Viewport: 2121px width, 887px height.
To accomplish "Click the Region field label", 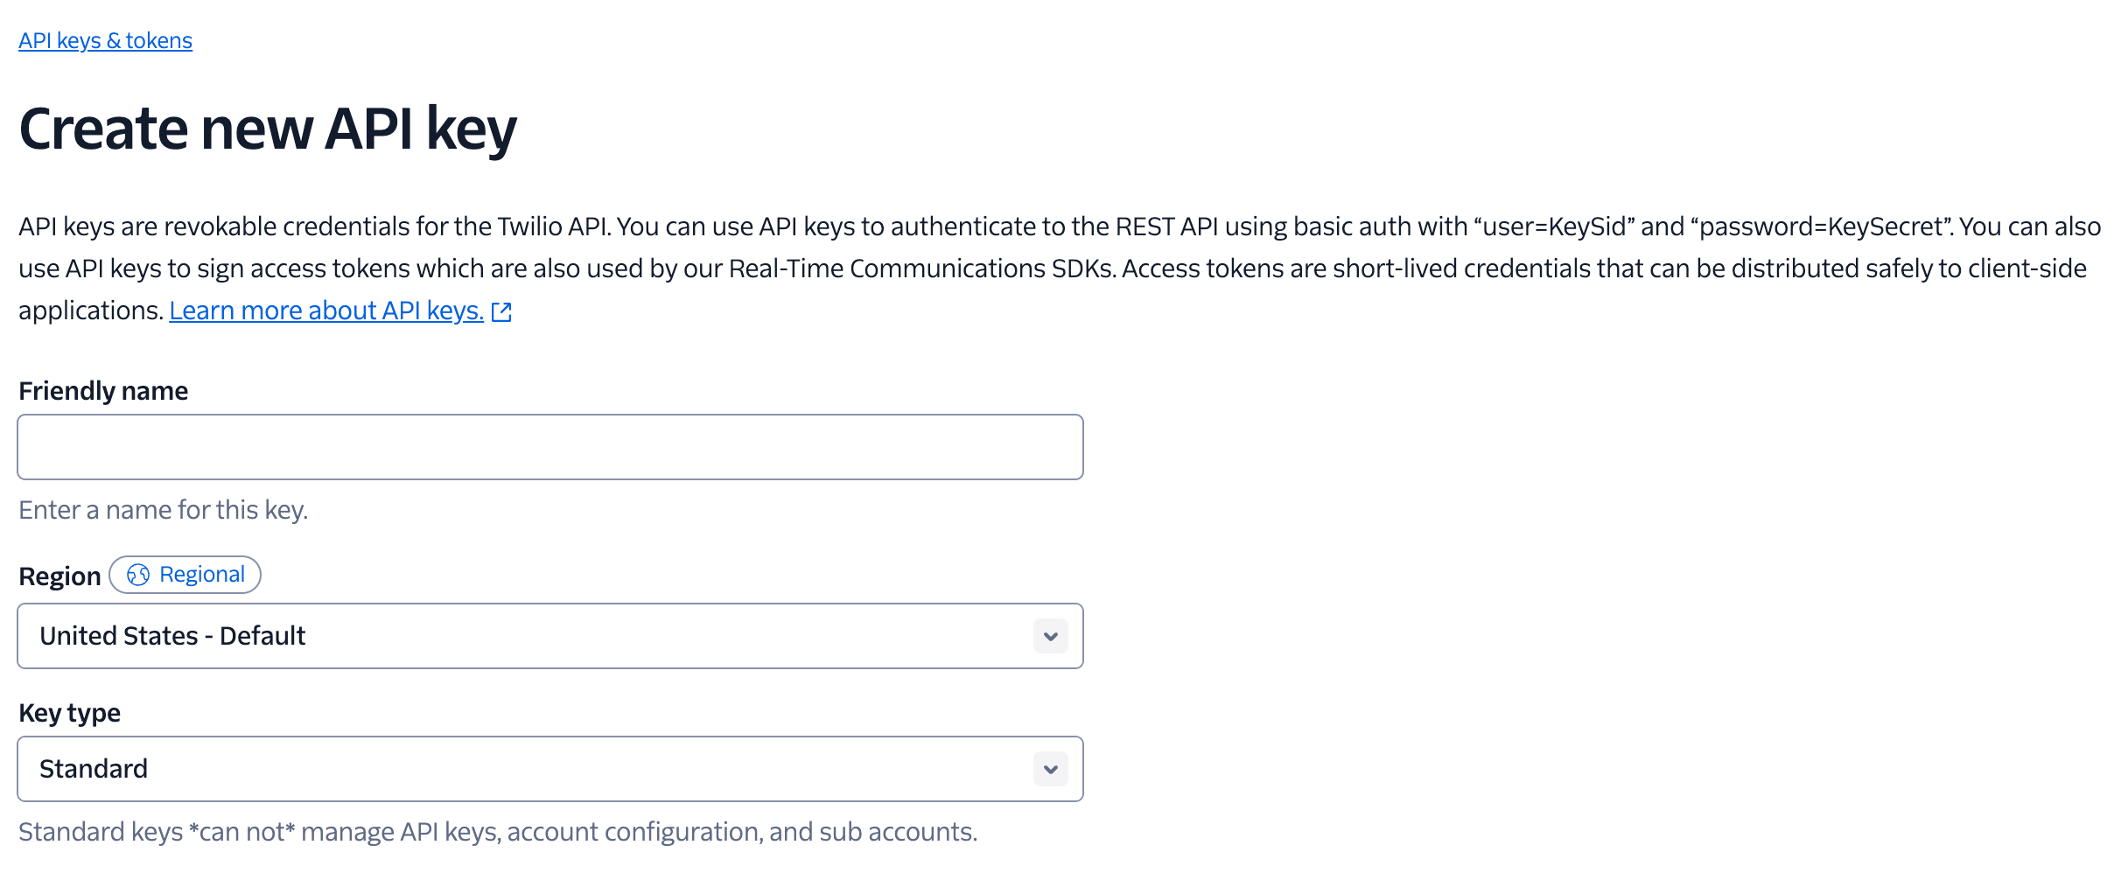I will click(59, 576).
